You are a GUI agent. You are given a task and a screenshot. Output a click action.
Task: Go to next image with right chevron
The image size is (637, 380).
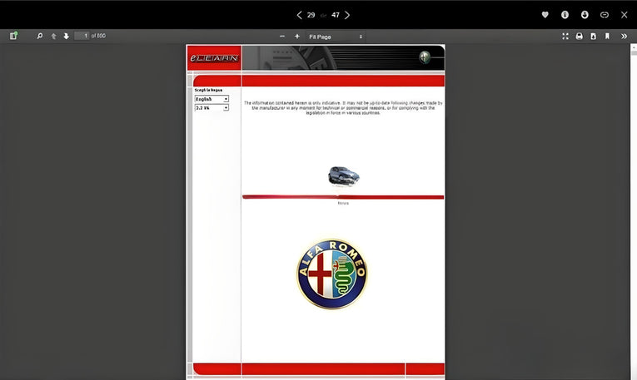coord(347,15)
